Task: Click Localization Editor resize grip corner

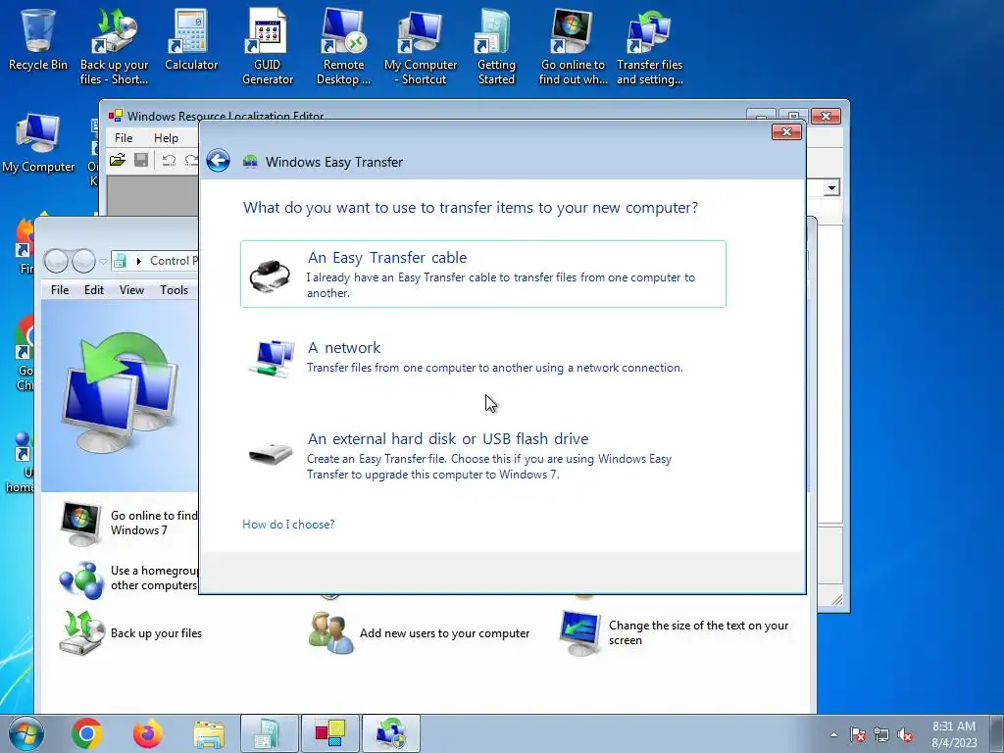Action: pyautogui.click(x=837, y=599)
